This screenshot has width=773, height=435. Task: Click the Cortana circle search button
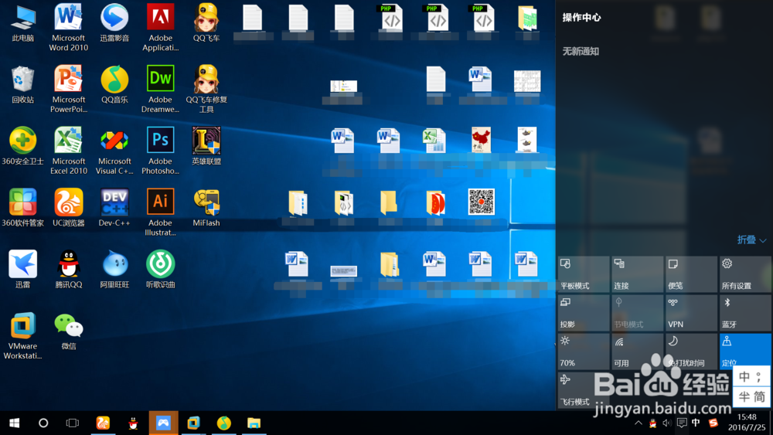pos(43,423)
